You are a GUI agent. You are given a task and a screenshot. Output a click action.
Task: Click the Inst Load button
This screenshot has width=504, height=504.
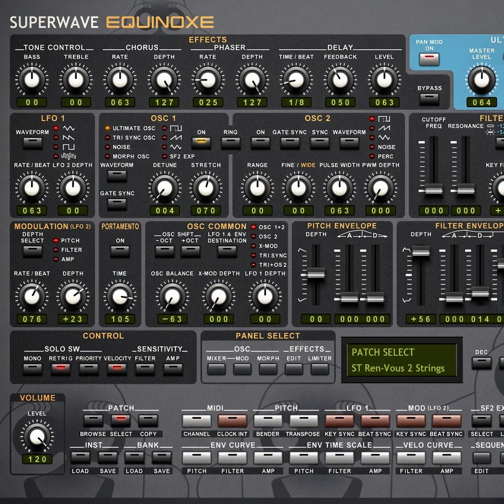[x=80, y=458]
